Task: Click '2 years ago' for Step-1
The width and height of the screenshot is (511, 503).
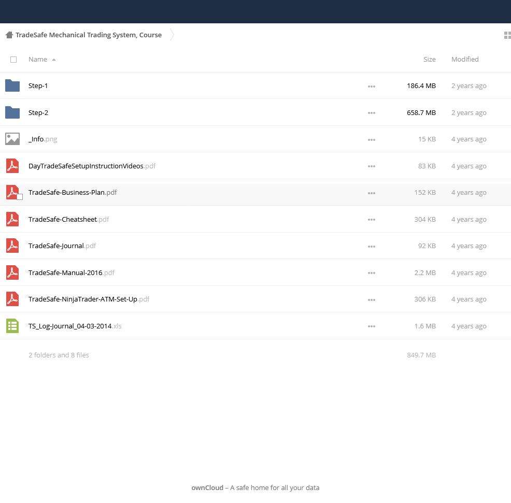Action: coord(469,85)
